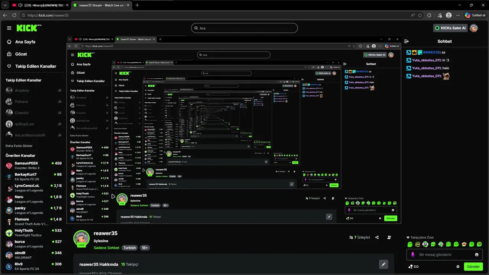Image resolution: width=489 pixels, height=275 pixels.
Task: Open Naru League of Legends channel
Action: coord(34,199)
